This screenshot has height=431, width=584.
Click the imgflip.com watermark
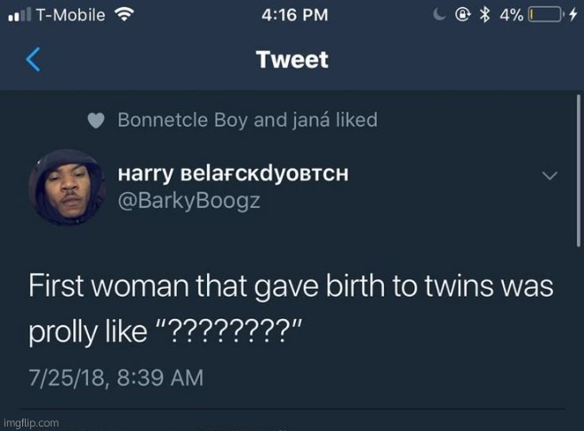(30, 423)
